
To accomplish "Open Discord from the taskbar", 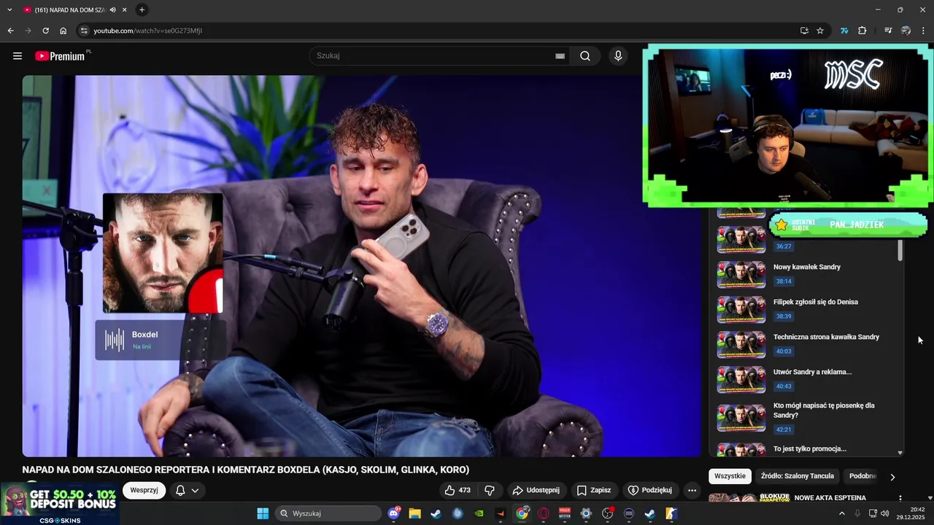I will click(395, 513).
